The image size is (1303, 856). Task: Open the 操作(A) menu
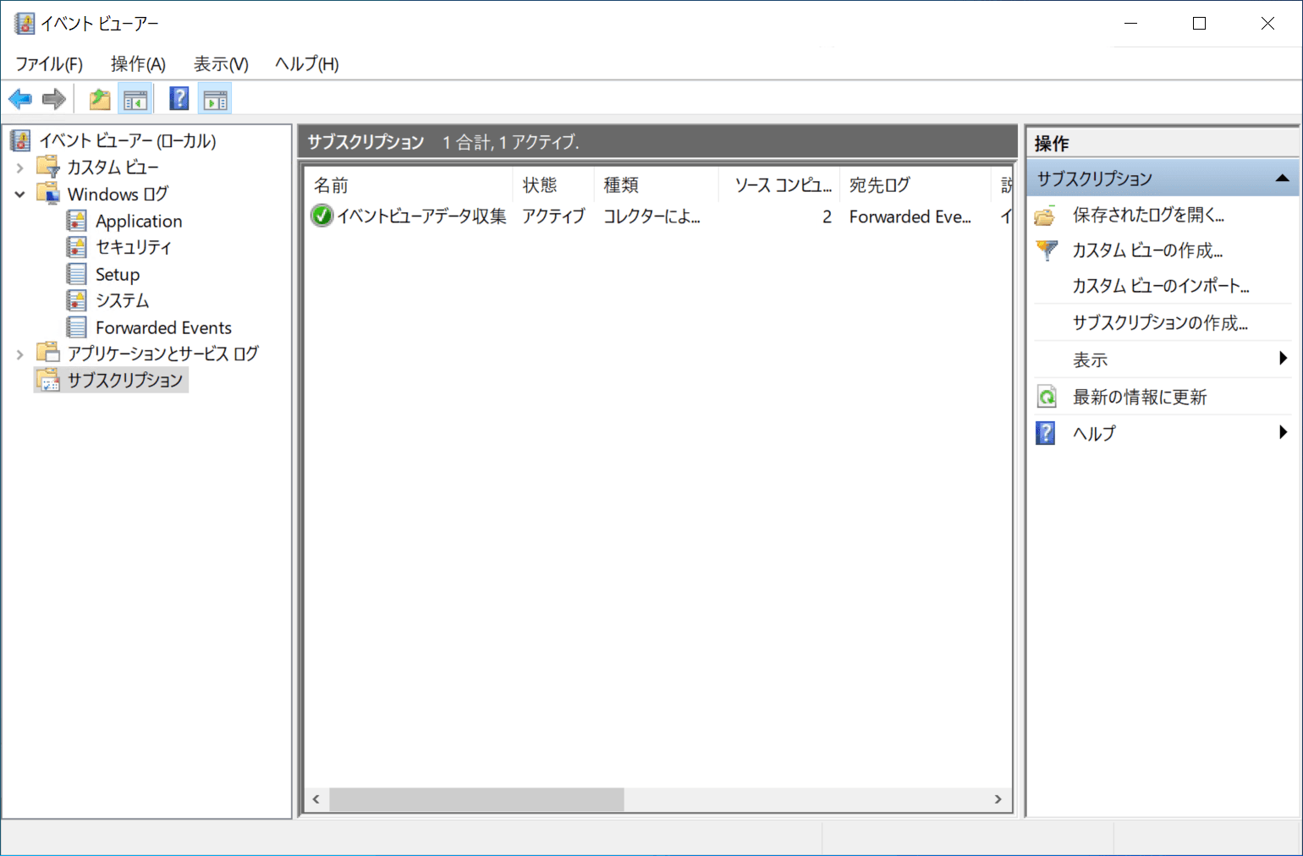tap(138, 64)
